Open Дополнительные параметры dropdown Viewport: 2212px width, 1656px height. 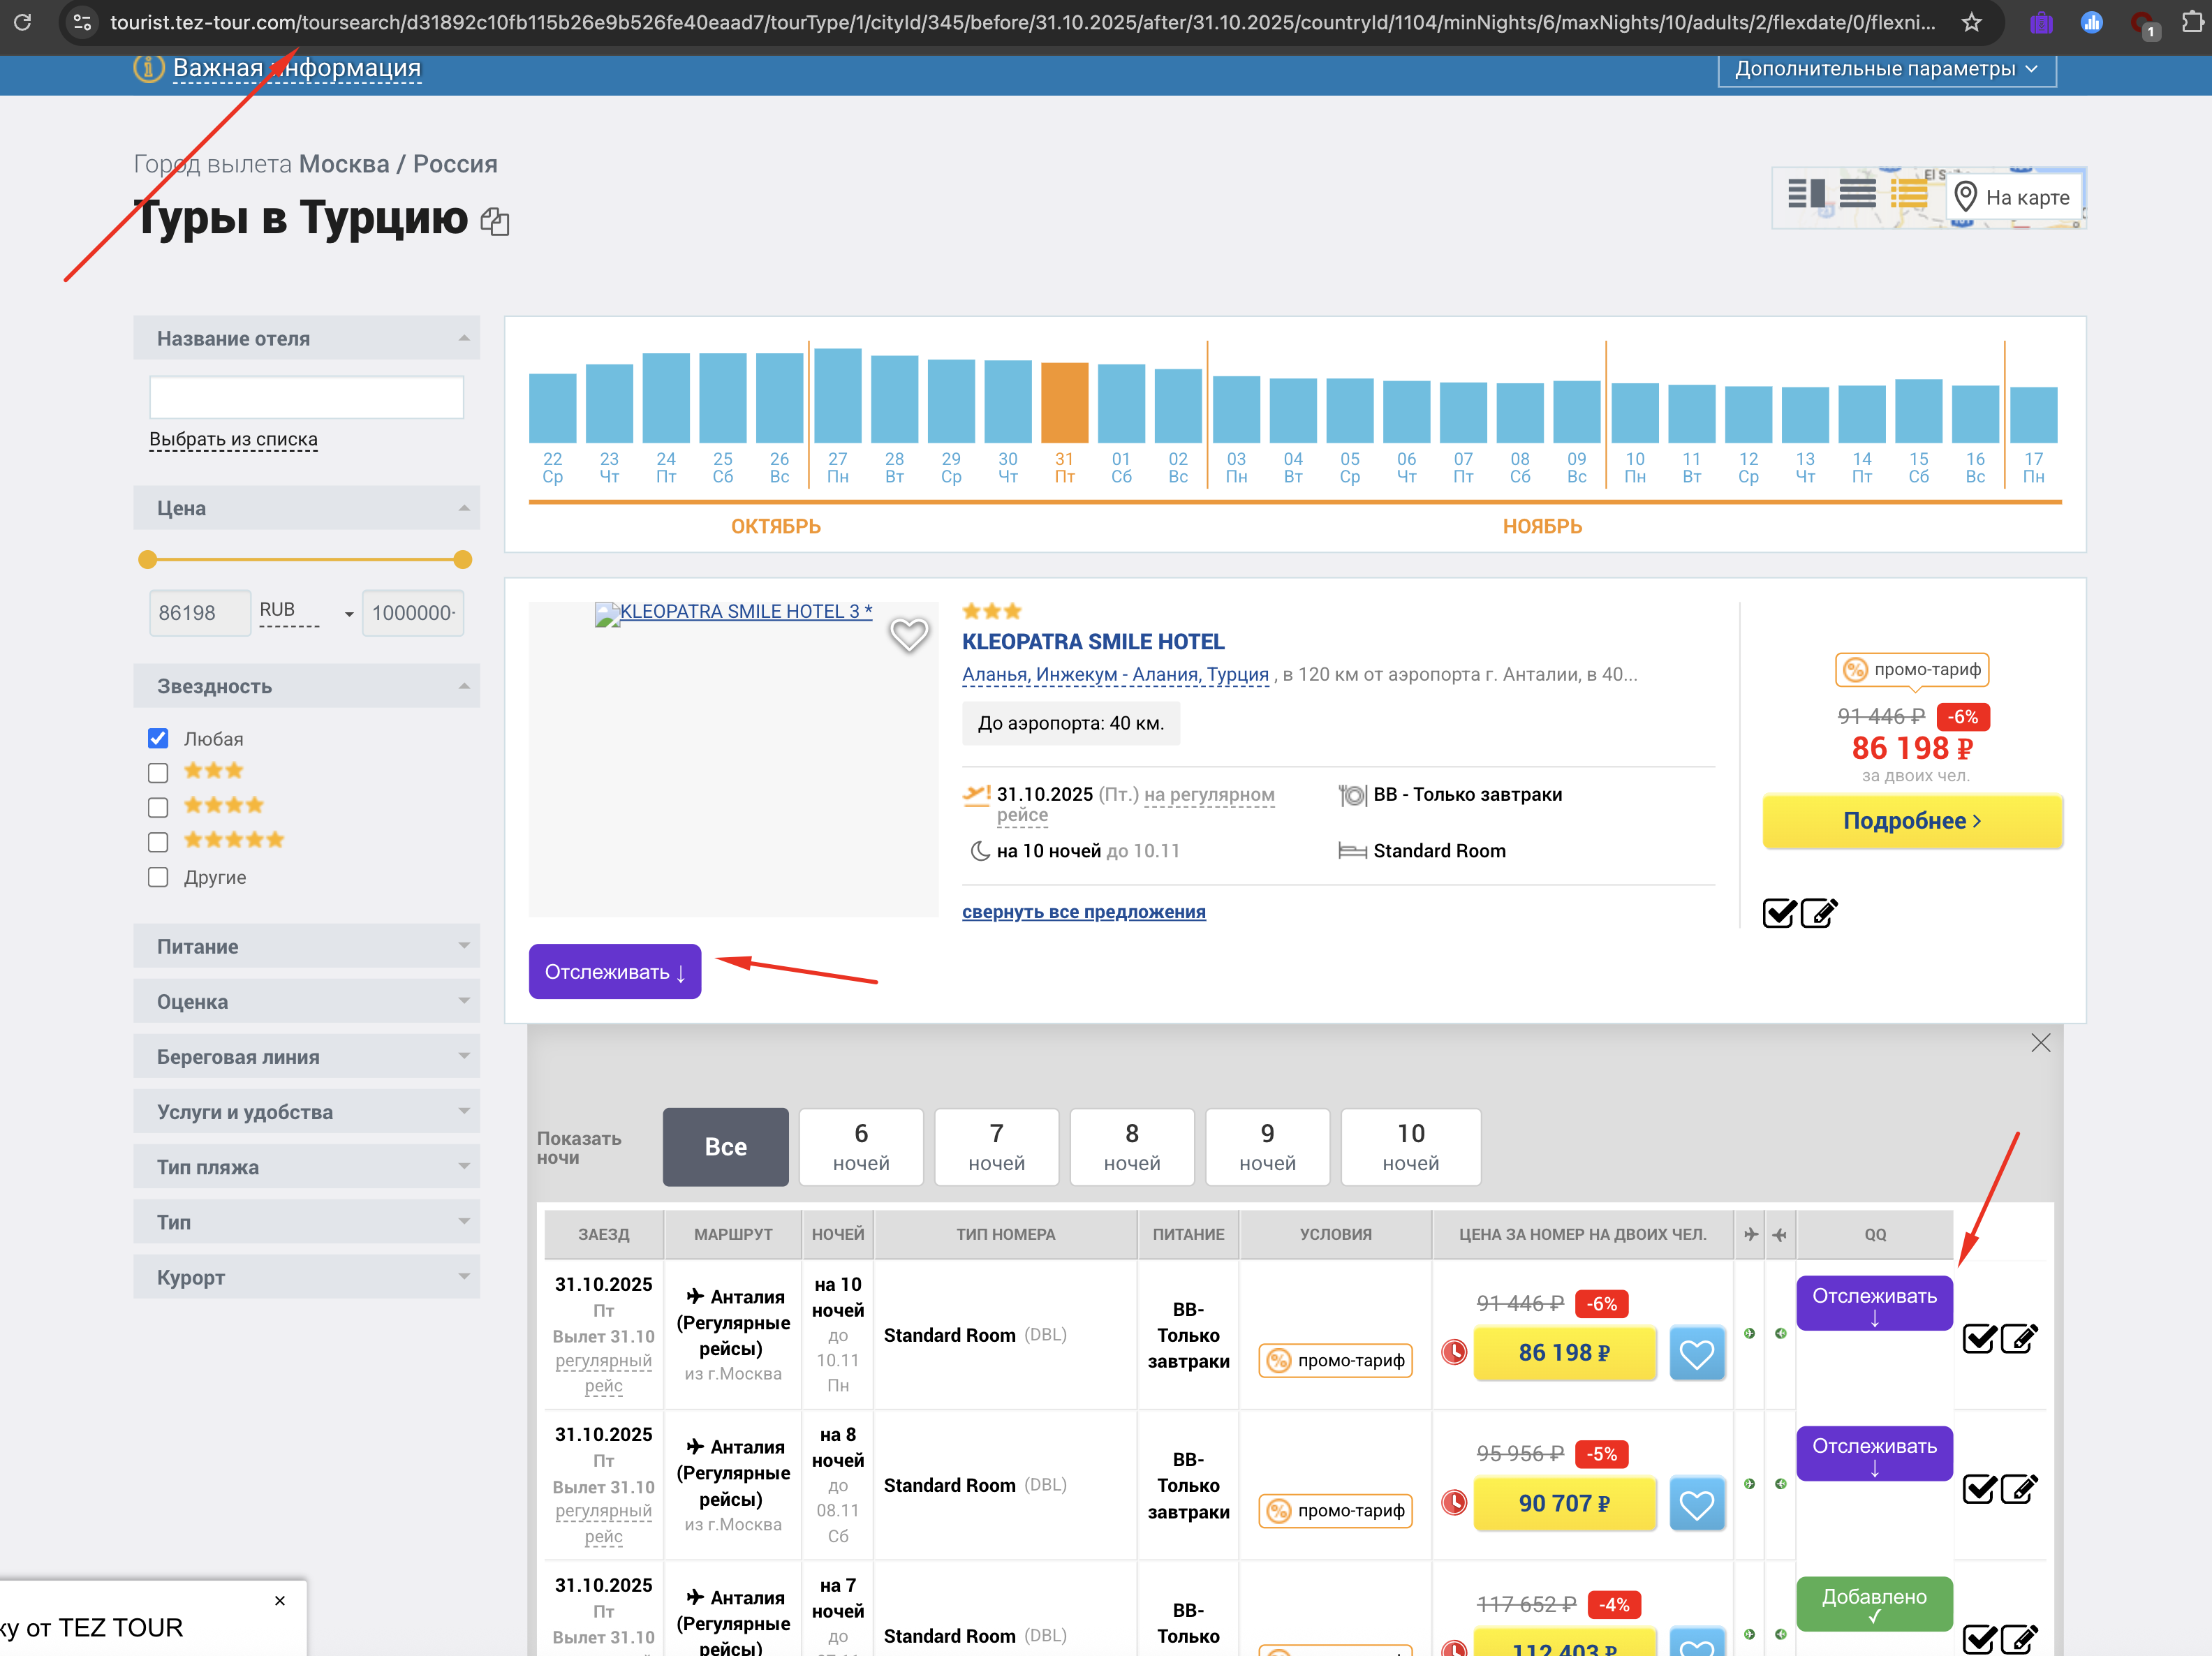[x=1886, y=69]
